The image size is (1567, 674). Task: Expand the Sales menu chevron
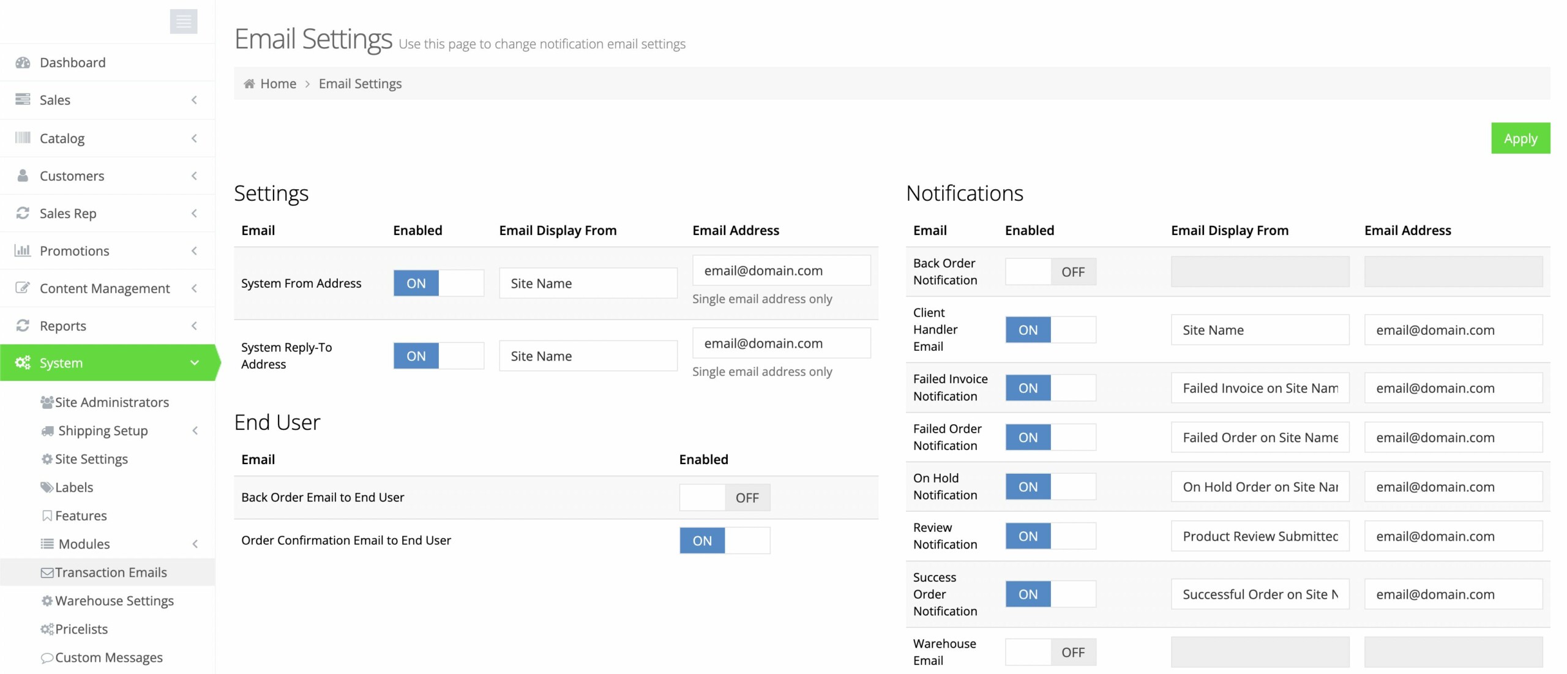(x=195, y=100)
